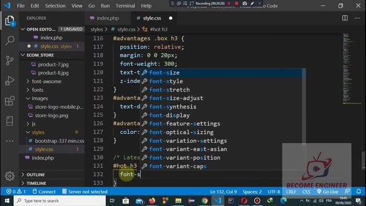Click the styles breadcrumb segment
The width and height of the screenshot is (366, 206).
point(97,29)
